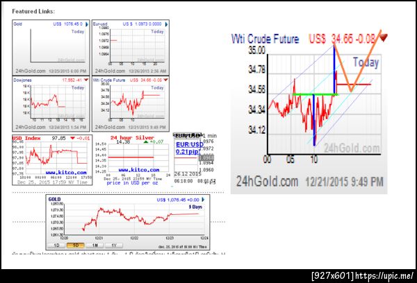
Task: Select the 1D range on GOLD chart
Action: coord(56,246)
